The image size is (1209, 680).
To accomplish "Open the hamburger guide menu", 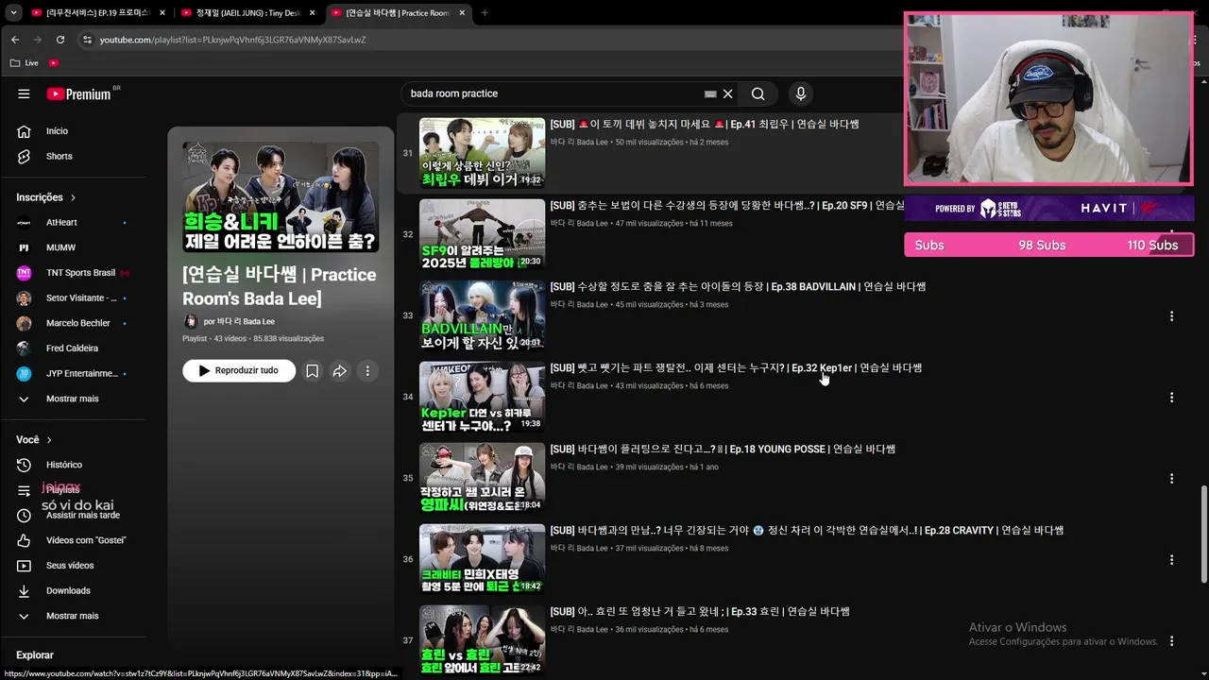I will (24, 93).
